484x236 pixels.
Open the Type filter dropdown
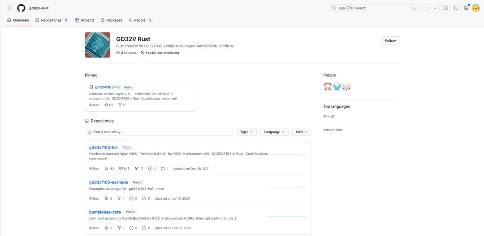click(x=246, y=132)
